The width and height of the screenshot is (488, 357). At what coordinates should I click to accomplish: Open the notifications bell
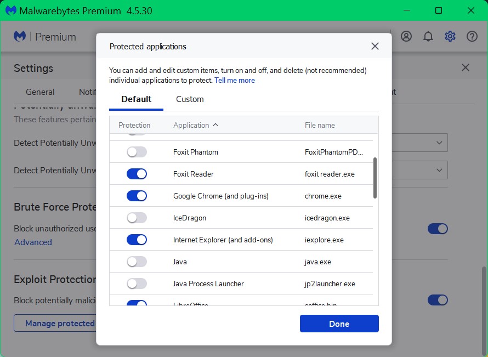click(x=428, y=37)
